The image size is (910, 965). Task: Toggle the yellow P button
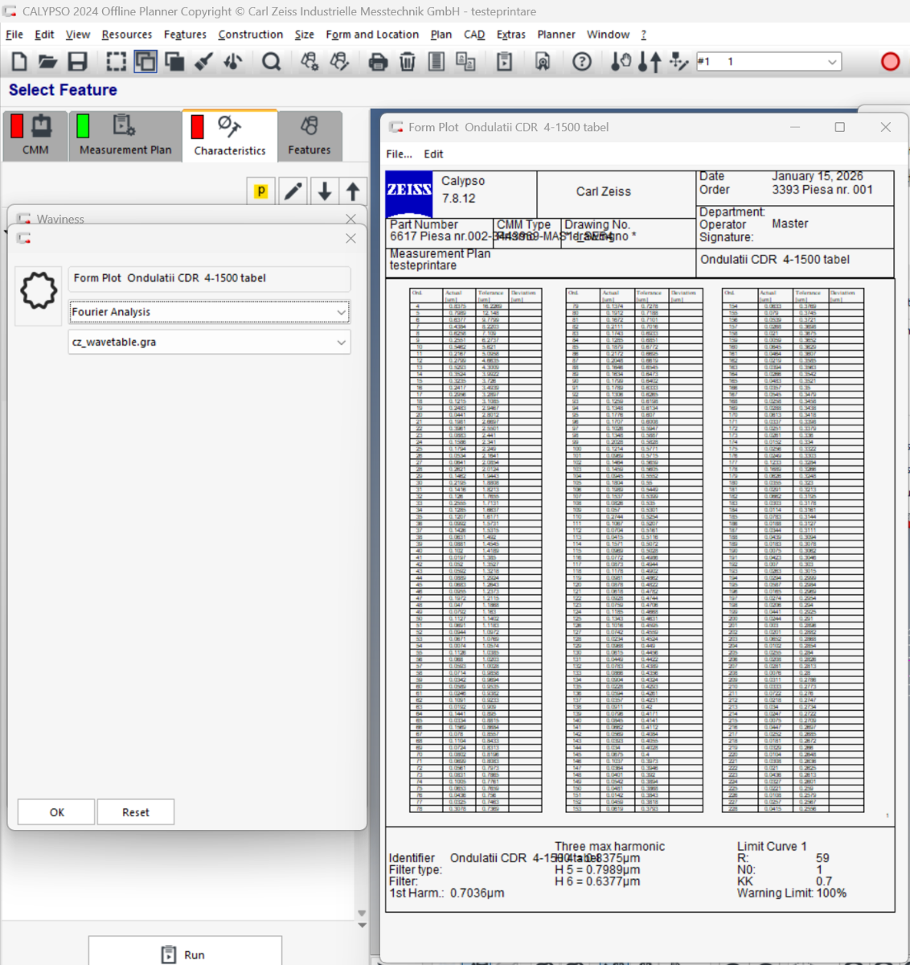point(261,191)
